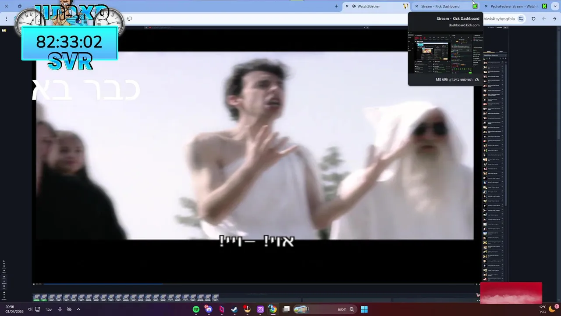
Task: Open the pink app icon next to Discord in taskbar
Action: (222, 309)
